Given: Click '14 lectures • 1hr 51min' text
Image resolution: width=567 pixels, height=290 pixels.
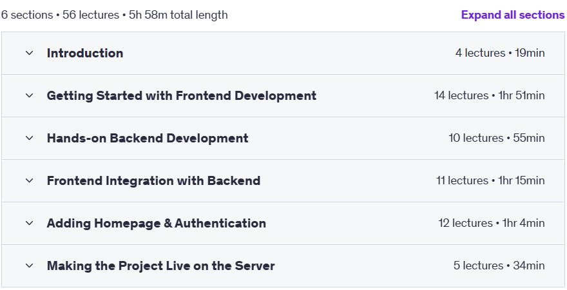Looking at the screenshot, I should pyautogui.click(x=490, y=96).
